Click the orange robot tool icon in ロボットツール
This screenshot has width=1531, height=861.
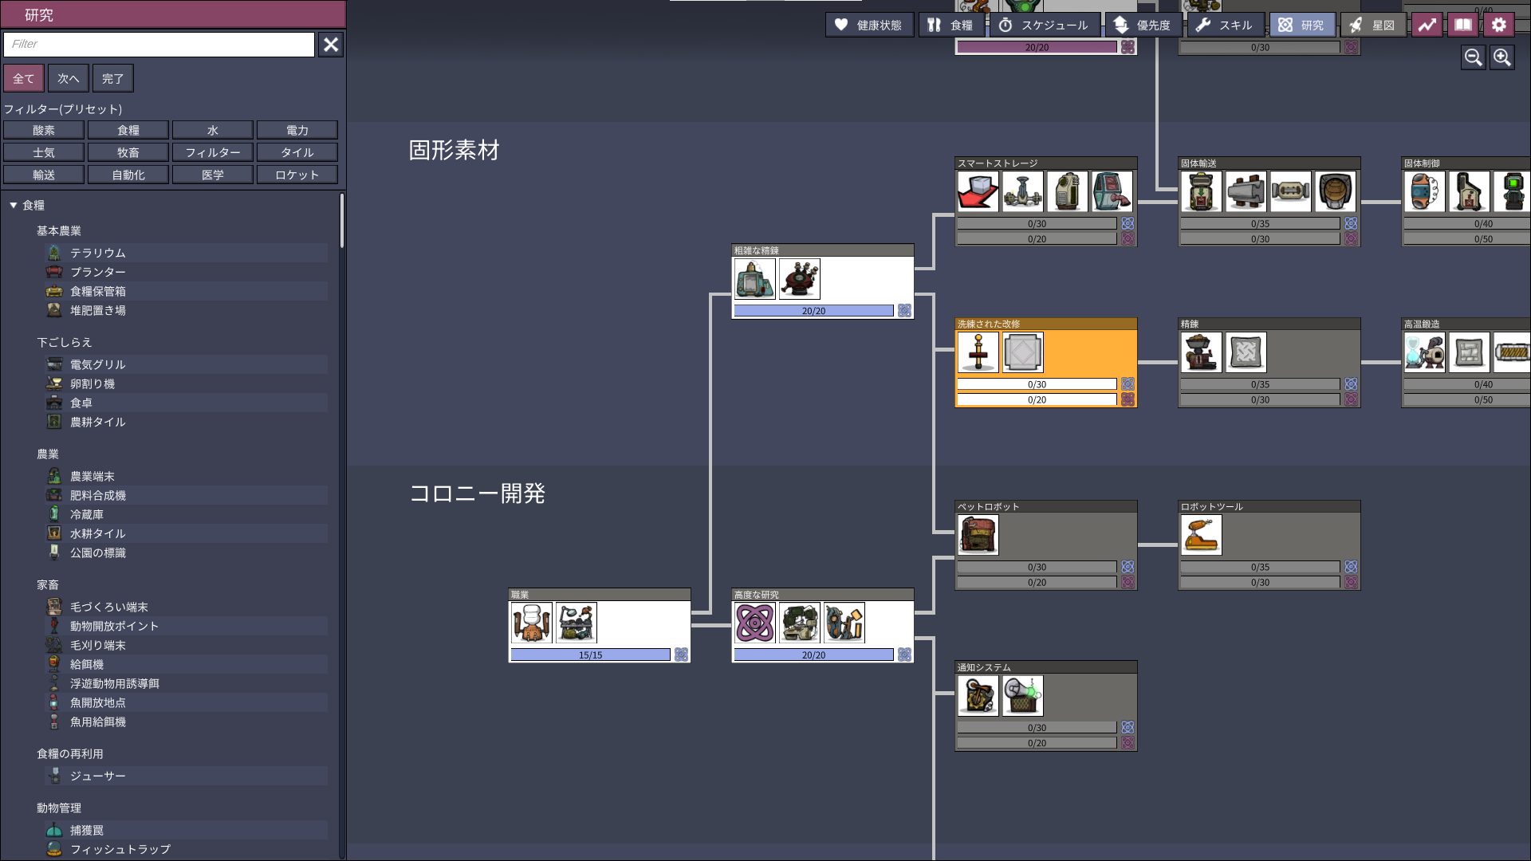coord(1202,534)
